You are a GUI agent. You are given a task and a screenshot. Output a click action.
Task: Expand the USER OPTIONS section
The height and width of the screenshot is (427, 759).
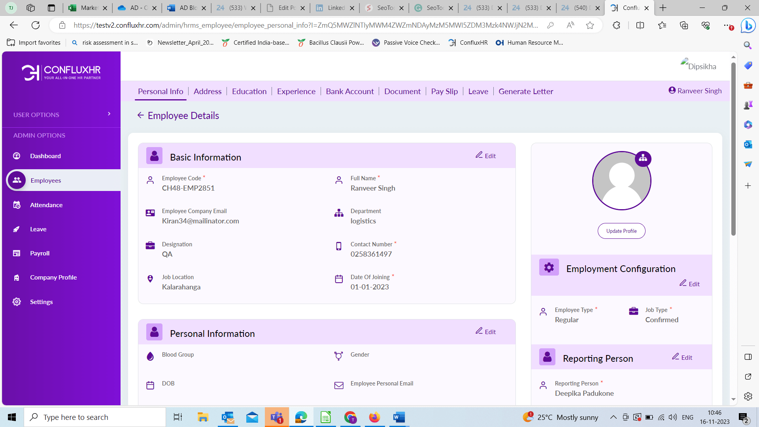tap(109, 114)
